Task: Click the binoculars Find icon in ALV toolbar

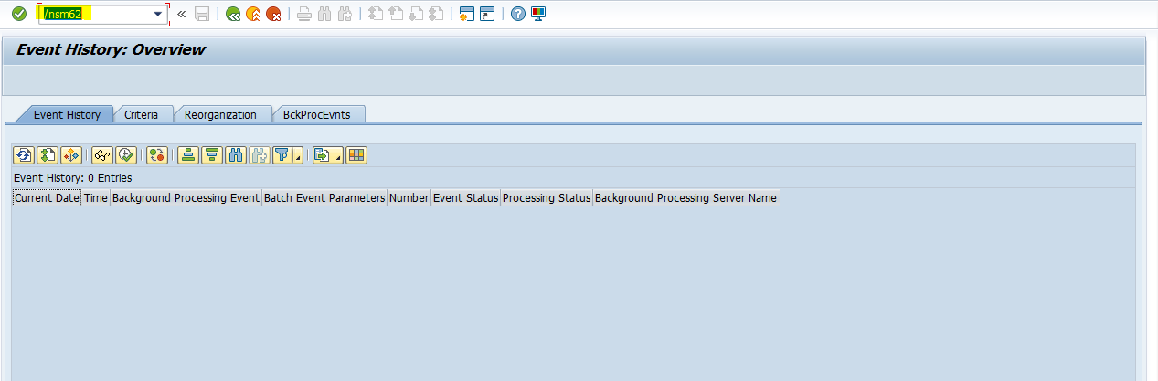Action: pyautogui.click(x=235, y=155)
